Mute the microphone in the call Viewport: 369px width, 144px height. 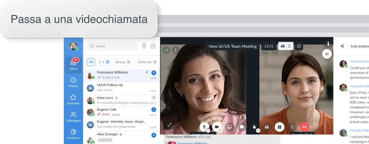204,127
